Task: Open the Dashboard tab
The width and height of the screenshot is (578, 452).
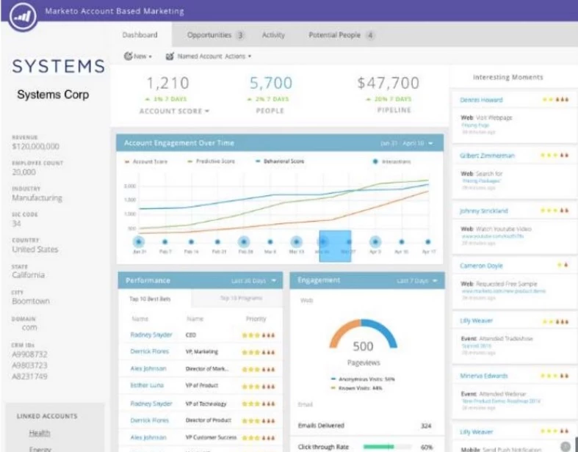Action: point(140,35)
